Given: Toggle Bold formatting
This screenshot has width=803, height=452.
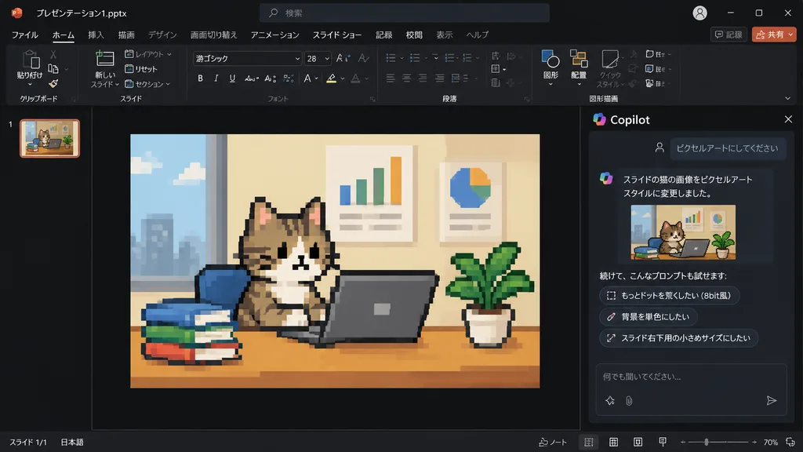Looking at the screenshot, I should (x=200, y=78).
